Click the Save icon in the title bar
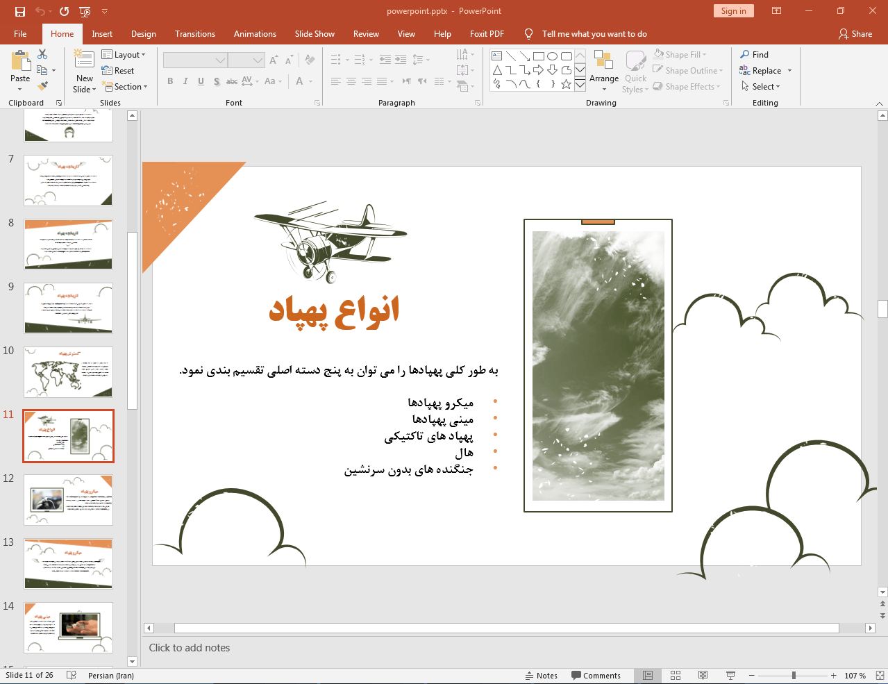888x684 pixels. point(20,11)
